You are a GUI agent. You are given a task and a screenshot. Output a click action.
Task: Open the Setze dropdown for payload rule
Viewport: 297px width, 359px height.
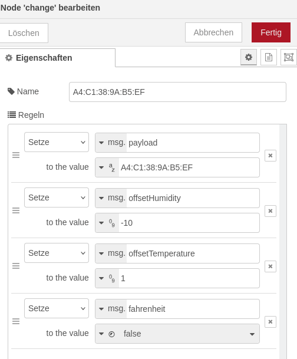(x=57, y=142)
